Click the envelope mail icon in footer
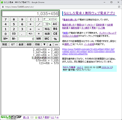Viewport: 122px width, 120px height. click(32, 117)
